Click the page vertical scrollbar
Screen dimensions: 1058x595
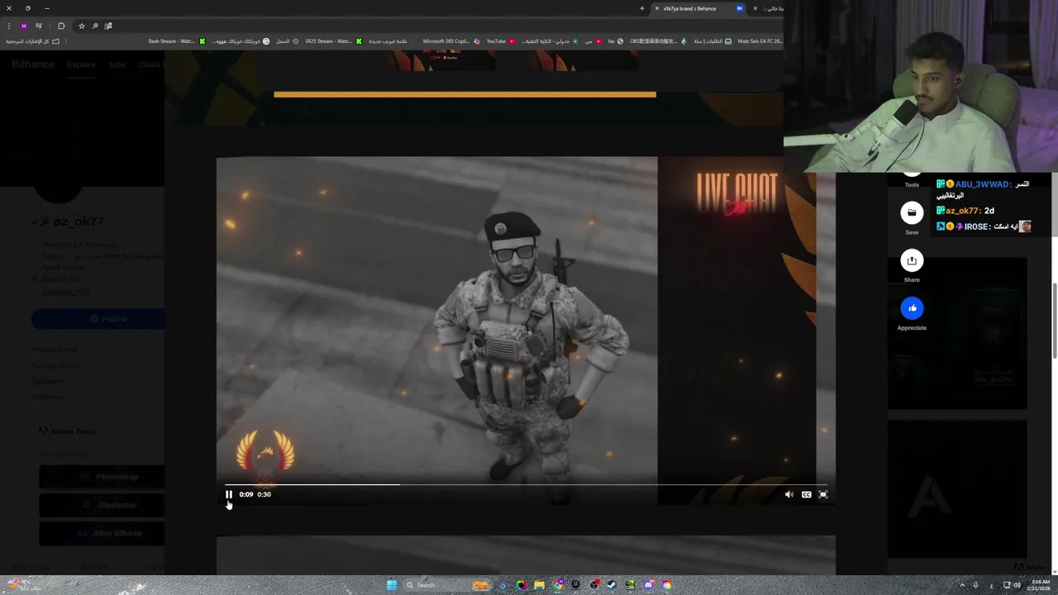point(1054,321)
